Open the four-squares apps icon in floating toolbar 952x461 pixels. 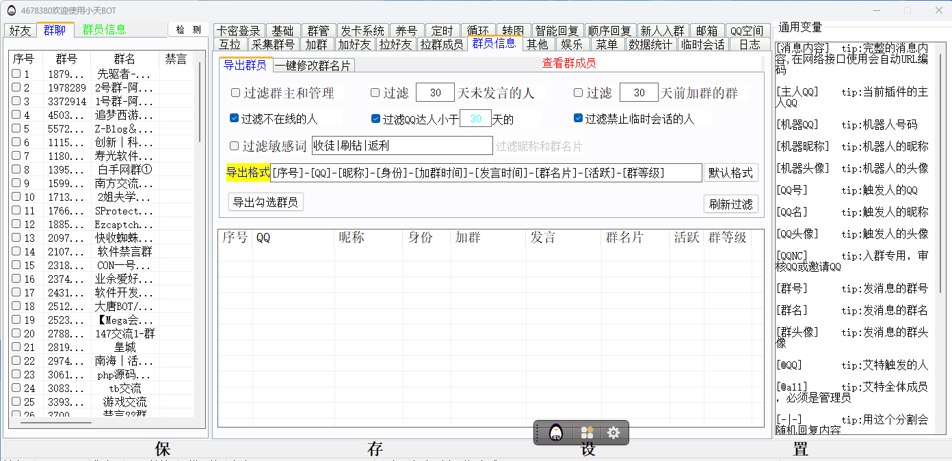587,433
